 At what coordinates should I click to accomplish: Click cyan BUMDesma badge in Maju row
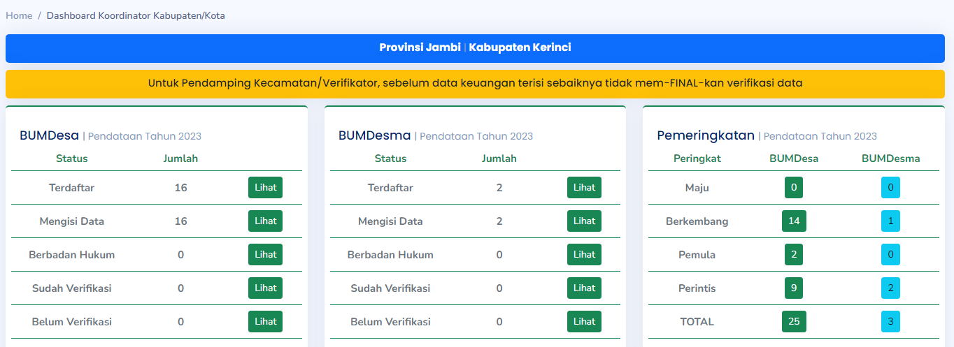[x=890, y=188]
